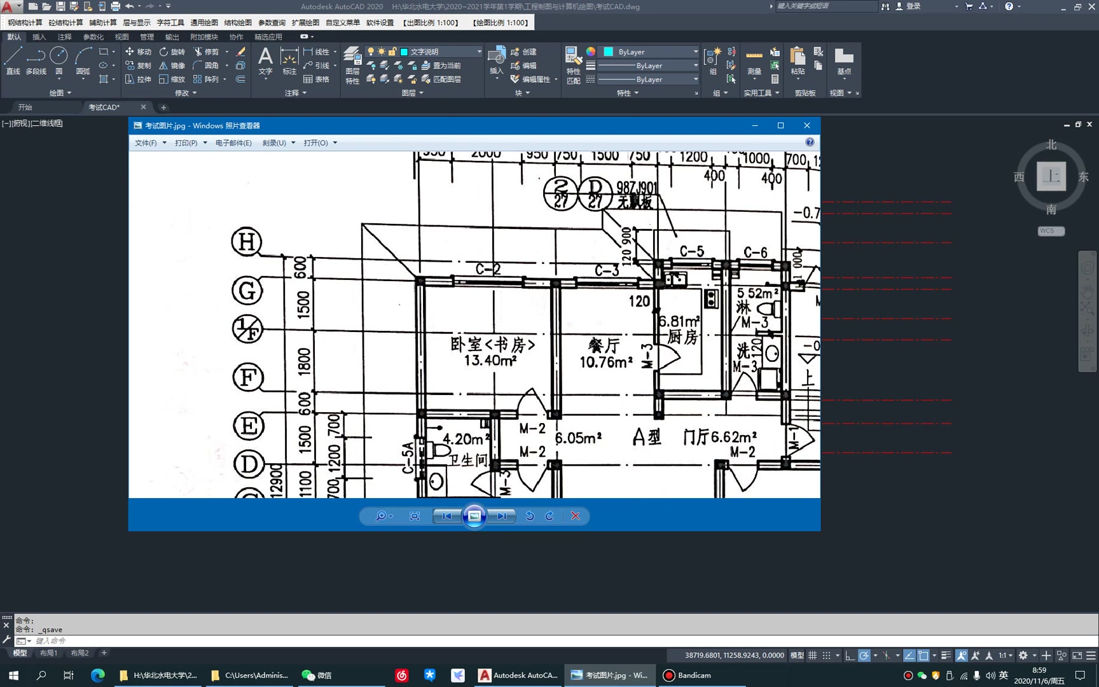Toggle lineweight display in status bar

coord(946,655)
